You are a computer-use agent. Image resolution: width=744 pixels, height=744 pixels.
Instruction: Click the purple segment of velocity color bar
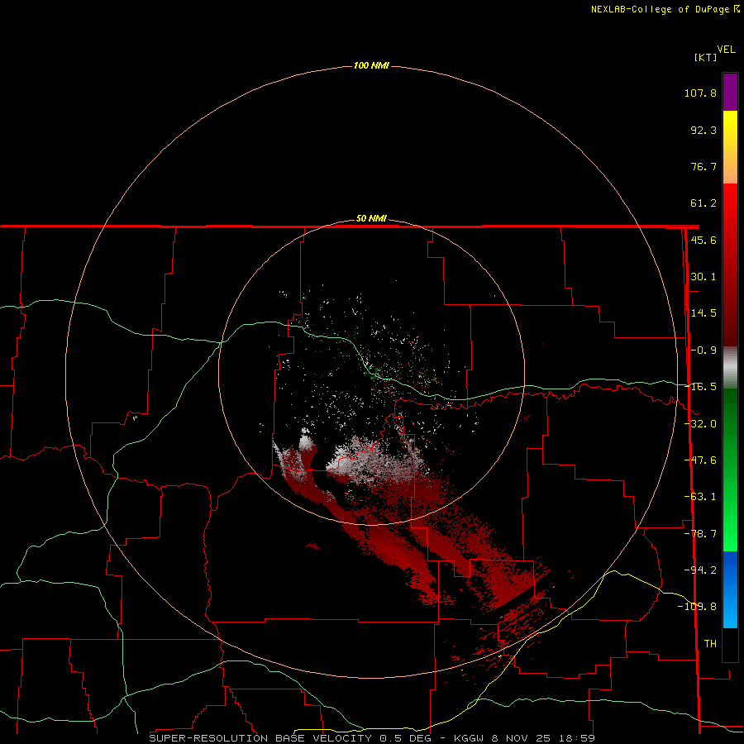(730, 92)
